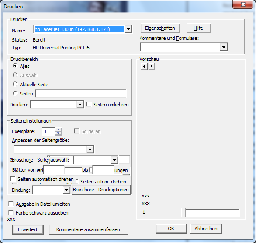Image resolution: width=256 pixels, height=243 pixels.
Task: Show the previous preview page
Action: pos(144,67)
